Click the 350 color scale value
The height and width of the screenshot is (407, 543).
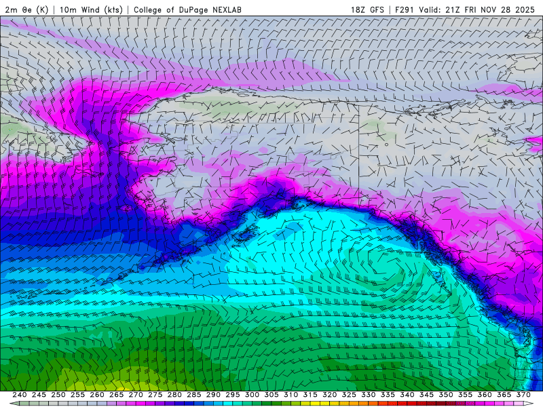click(446, 395)
